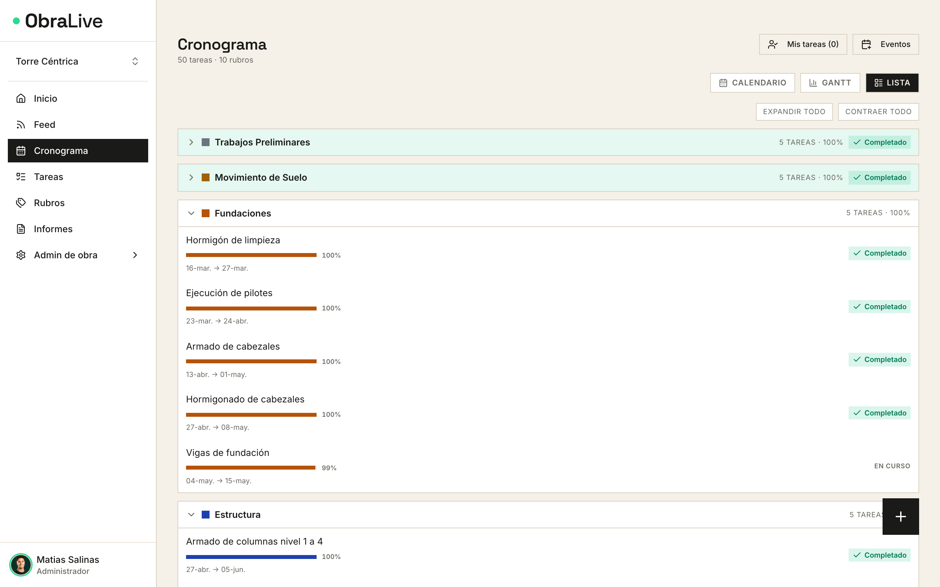The height and width of the screenshot is (587, 940).
Task: Open Rubros in the sidebar
Action: pos(78,203)
